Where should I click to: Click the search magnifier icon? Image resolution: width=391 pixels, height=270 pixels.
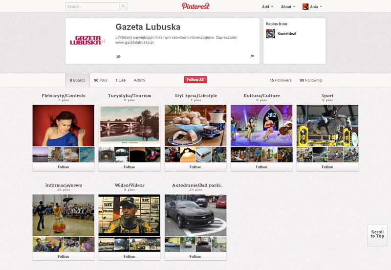tap(123, 7)
